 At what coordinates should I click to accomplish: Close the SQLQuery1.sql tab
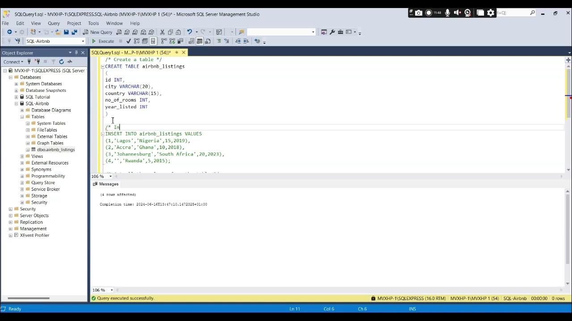[184, 53]
